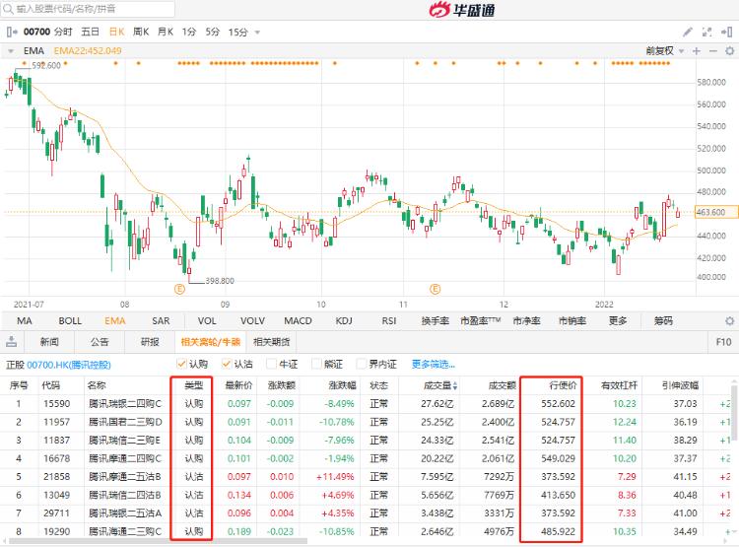This screenshot has width=739, height=547.
Task: Expand the EMA indicator triangle
Action: point(11,50)
